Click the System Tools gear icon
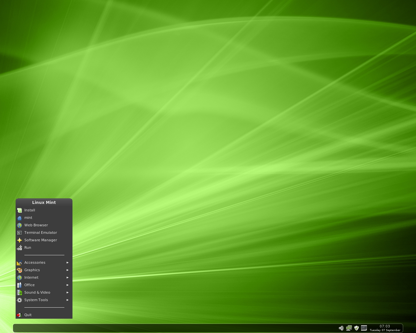Image resolution: width=416 pixels, height=333 pixels. pos(19,300)
